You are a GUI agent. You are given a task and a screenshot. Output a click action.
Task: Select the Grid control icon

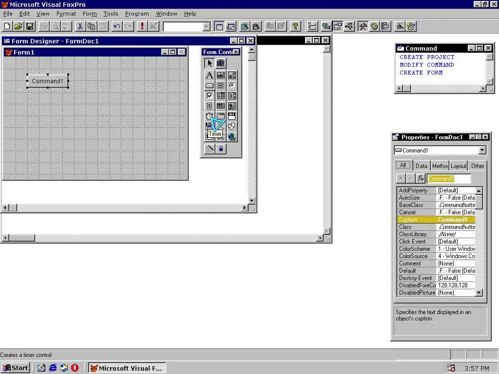pyautogui.click(x=221, y=106)
